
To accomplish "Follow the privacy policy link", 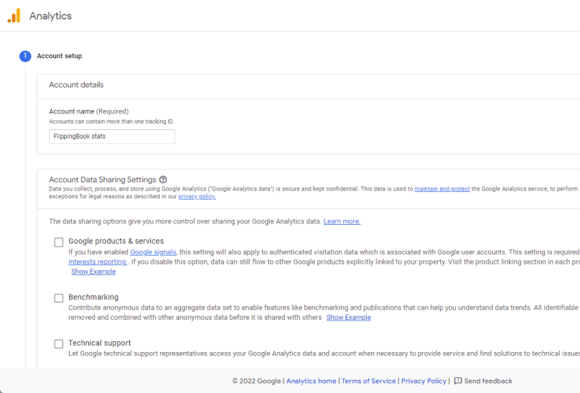I will 197,197.
